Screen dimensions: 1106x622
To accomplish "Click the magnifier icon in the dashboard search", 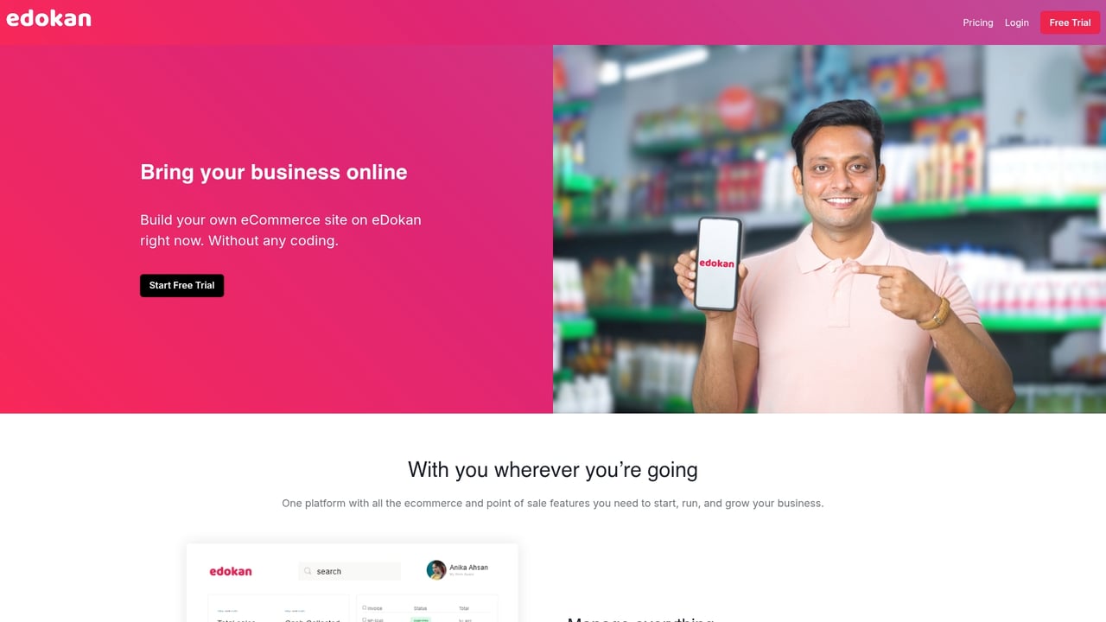I will (308, 571).
